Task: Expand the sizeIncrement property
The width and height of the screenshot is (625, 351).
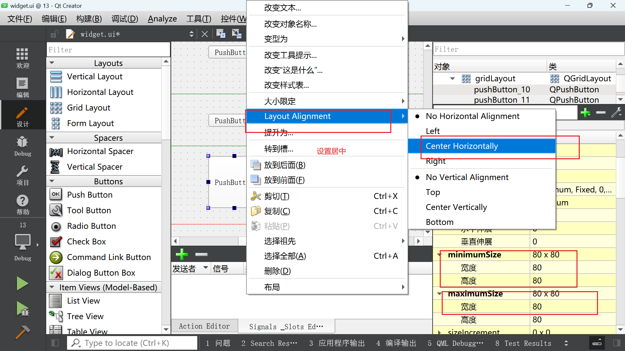Action: coord(439,332)
